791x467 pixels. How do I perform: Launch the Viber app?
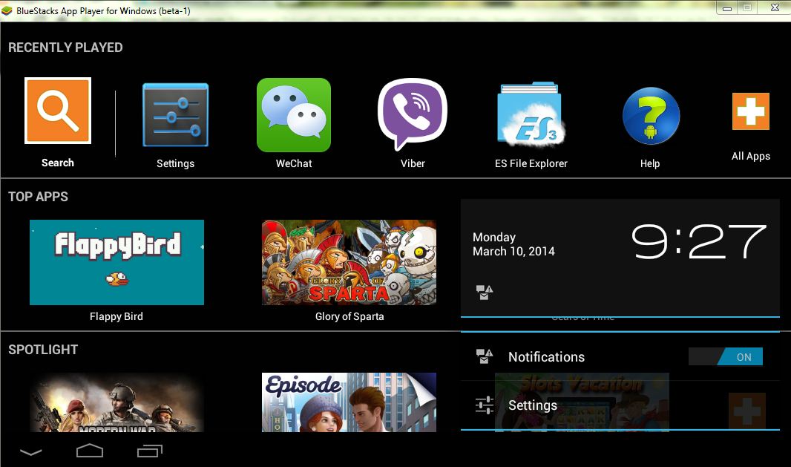(x=413, y=114)
